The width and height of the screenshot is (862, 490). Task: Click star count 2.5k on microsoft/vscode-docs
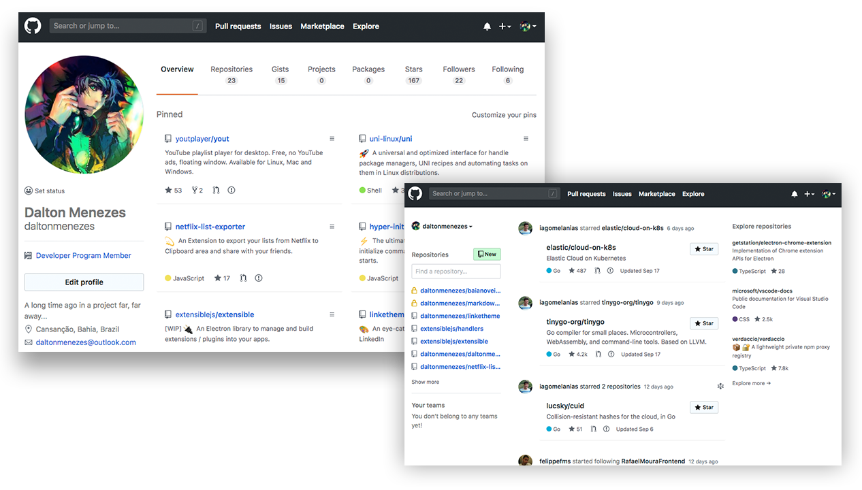[x=763, y=319]
